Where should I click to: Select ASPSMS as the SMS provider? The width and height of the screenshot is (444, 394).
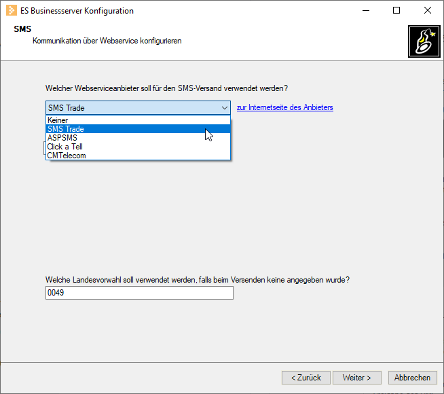tap(138, 138)
